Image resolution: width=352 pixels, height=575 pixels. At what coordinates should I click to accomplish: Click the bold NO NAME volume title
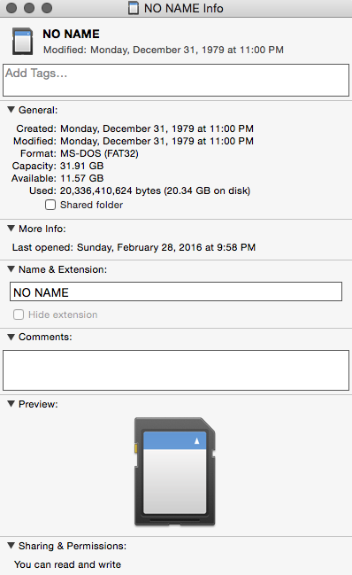72,34
